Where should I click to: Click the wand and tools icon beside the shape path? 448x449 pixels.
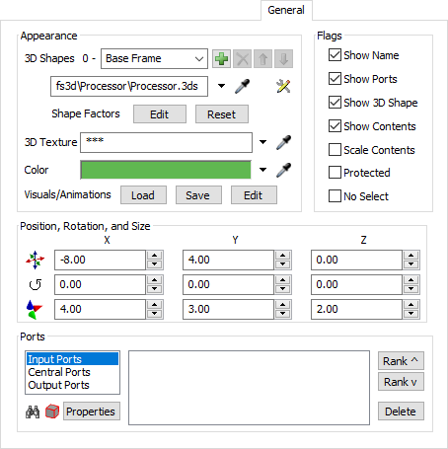click(283, 86)
